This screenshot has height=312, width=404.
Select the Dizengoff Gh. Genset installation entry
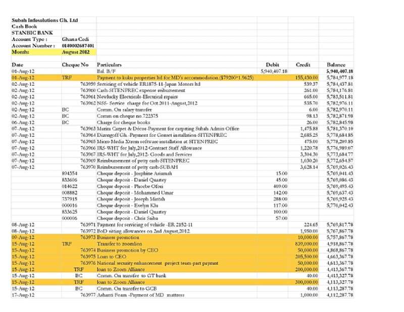coord(162,135)
